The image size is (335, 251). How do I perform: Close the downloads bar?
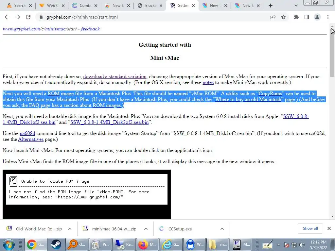tap(329, 228)
